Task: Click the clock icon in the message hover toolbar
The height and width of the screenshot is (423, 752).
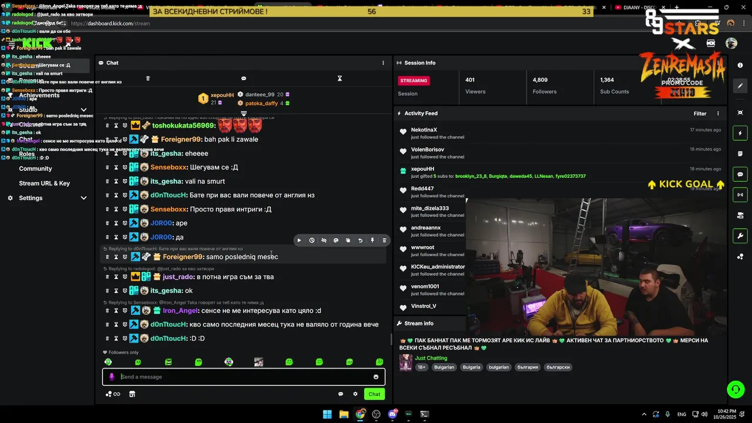Action: click(311, 240)
